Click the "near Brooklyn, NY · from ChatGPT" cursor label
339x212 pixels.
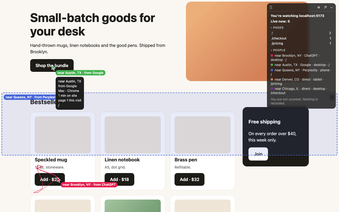pyautogui.click(x=89, y=185)
